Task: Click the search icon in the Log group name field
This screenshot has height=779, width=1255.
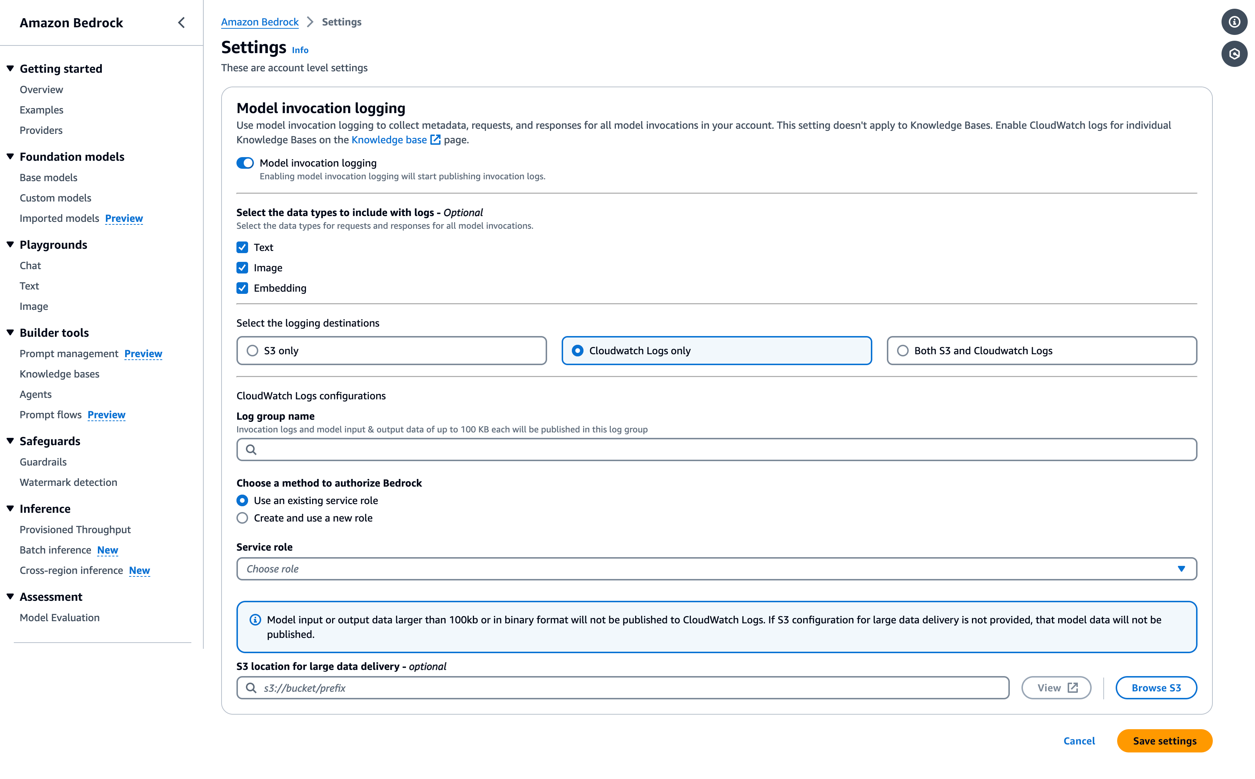Action: (251, 449)
